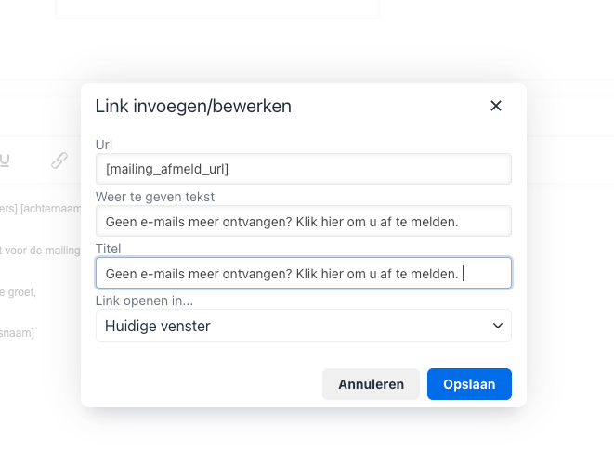
Task: Click the link icon in editor toolbar
Action: [59, 161]
